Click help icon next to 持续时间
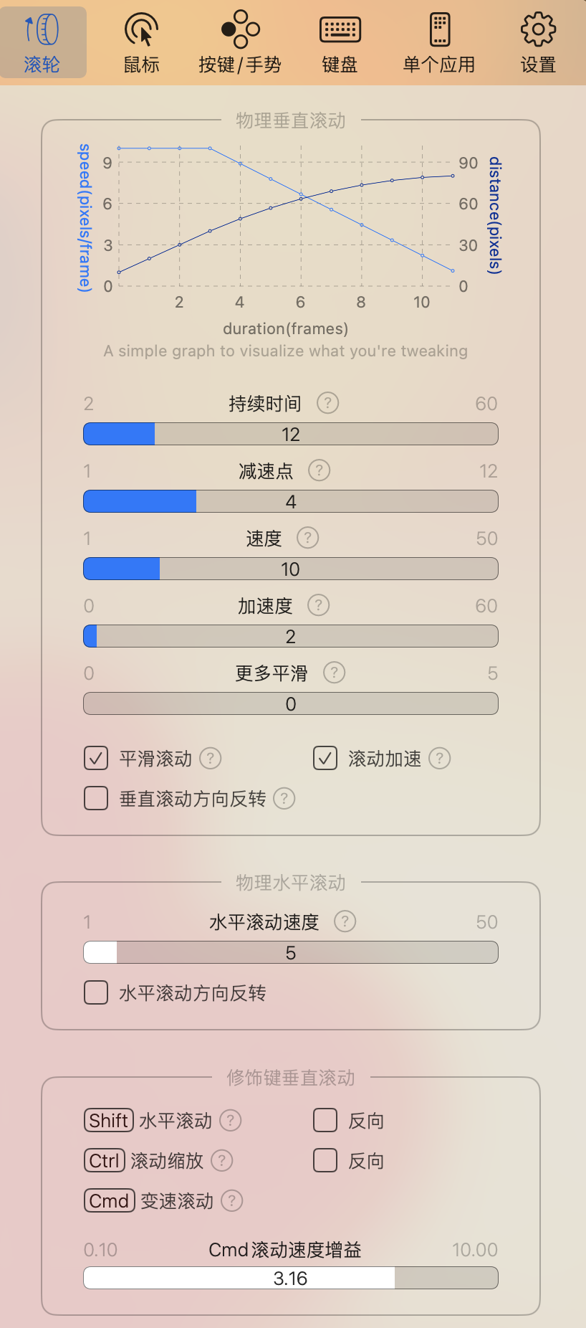586x1328 pixels. click(327, 403)
